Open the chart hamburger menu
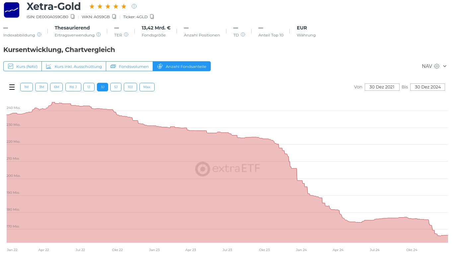This screenshot has width=454, height=255. (x=12, y=87)
